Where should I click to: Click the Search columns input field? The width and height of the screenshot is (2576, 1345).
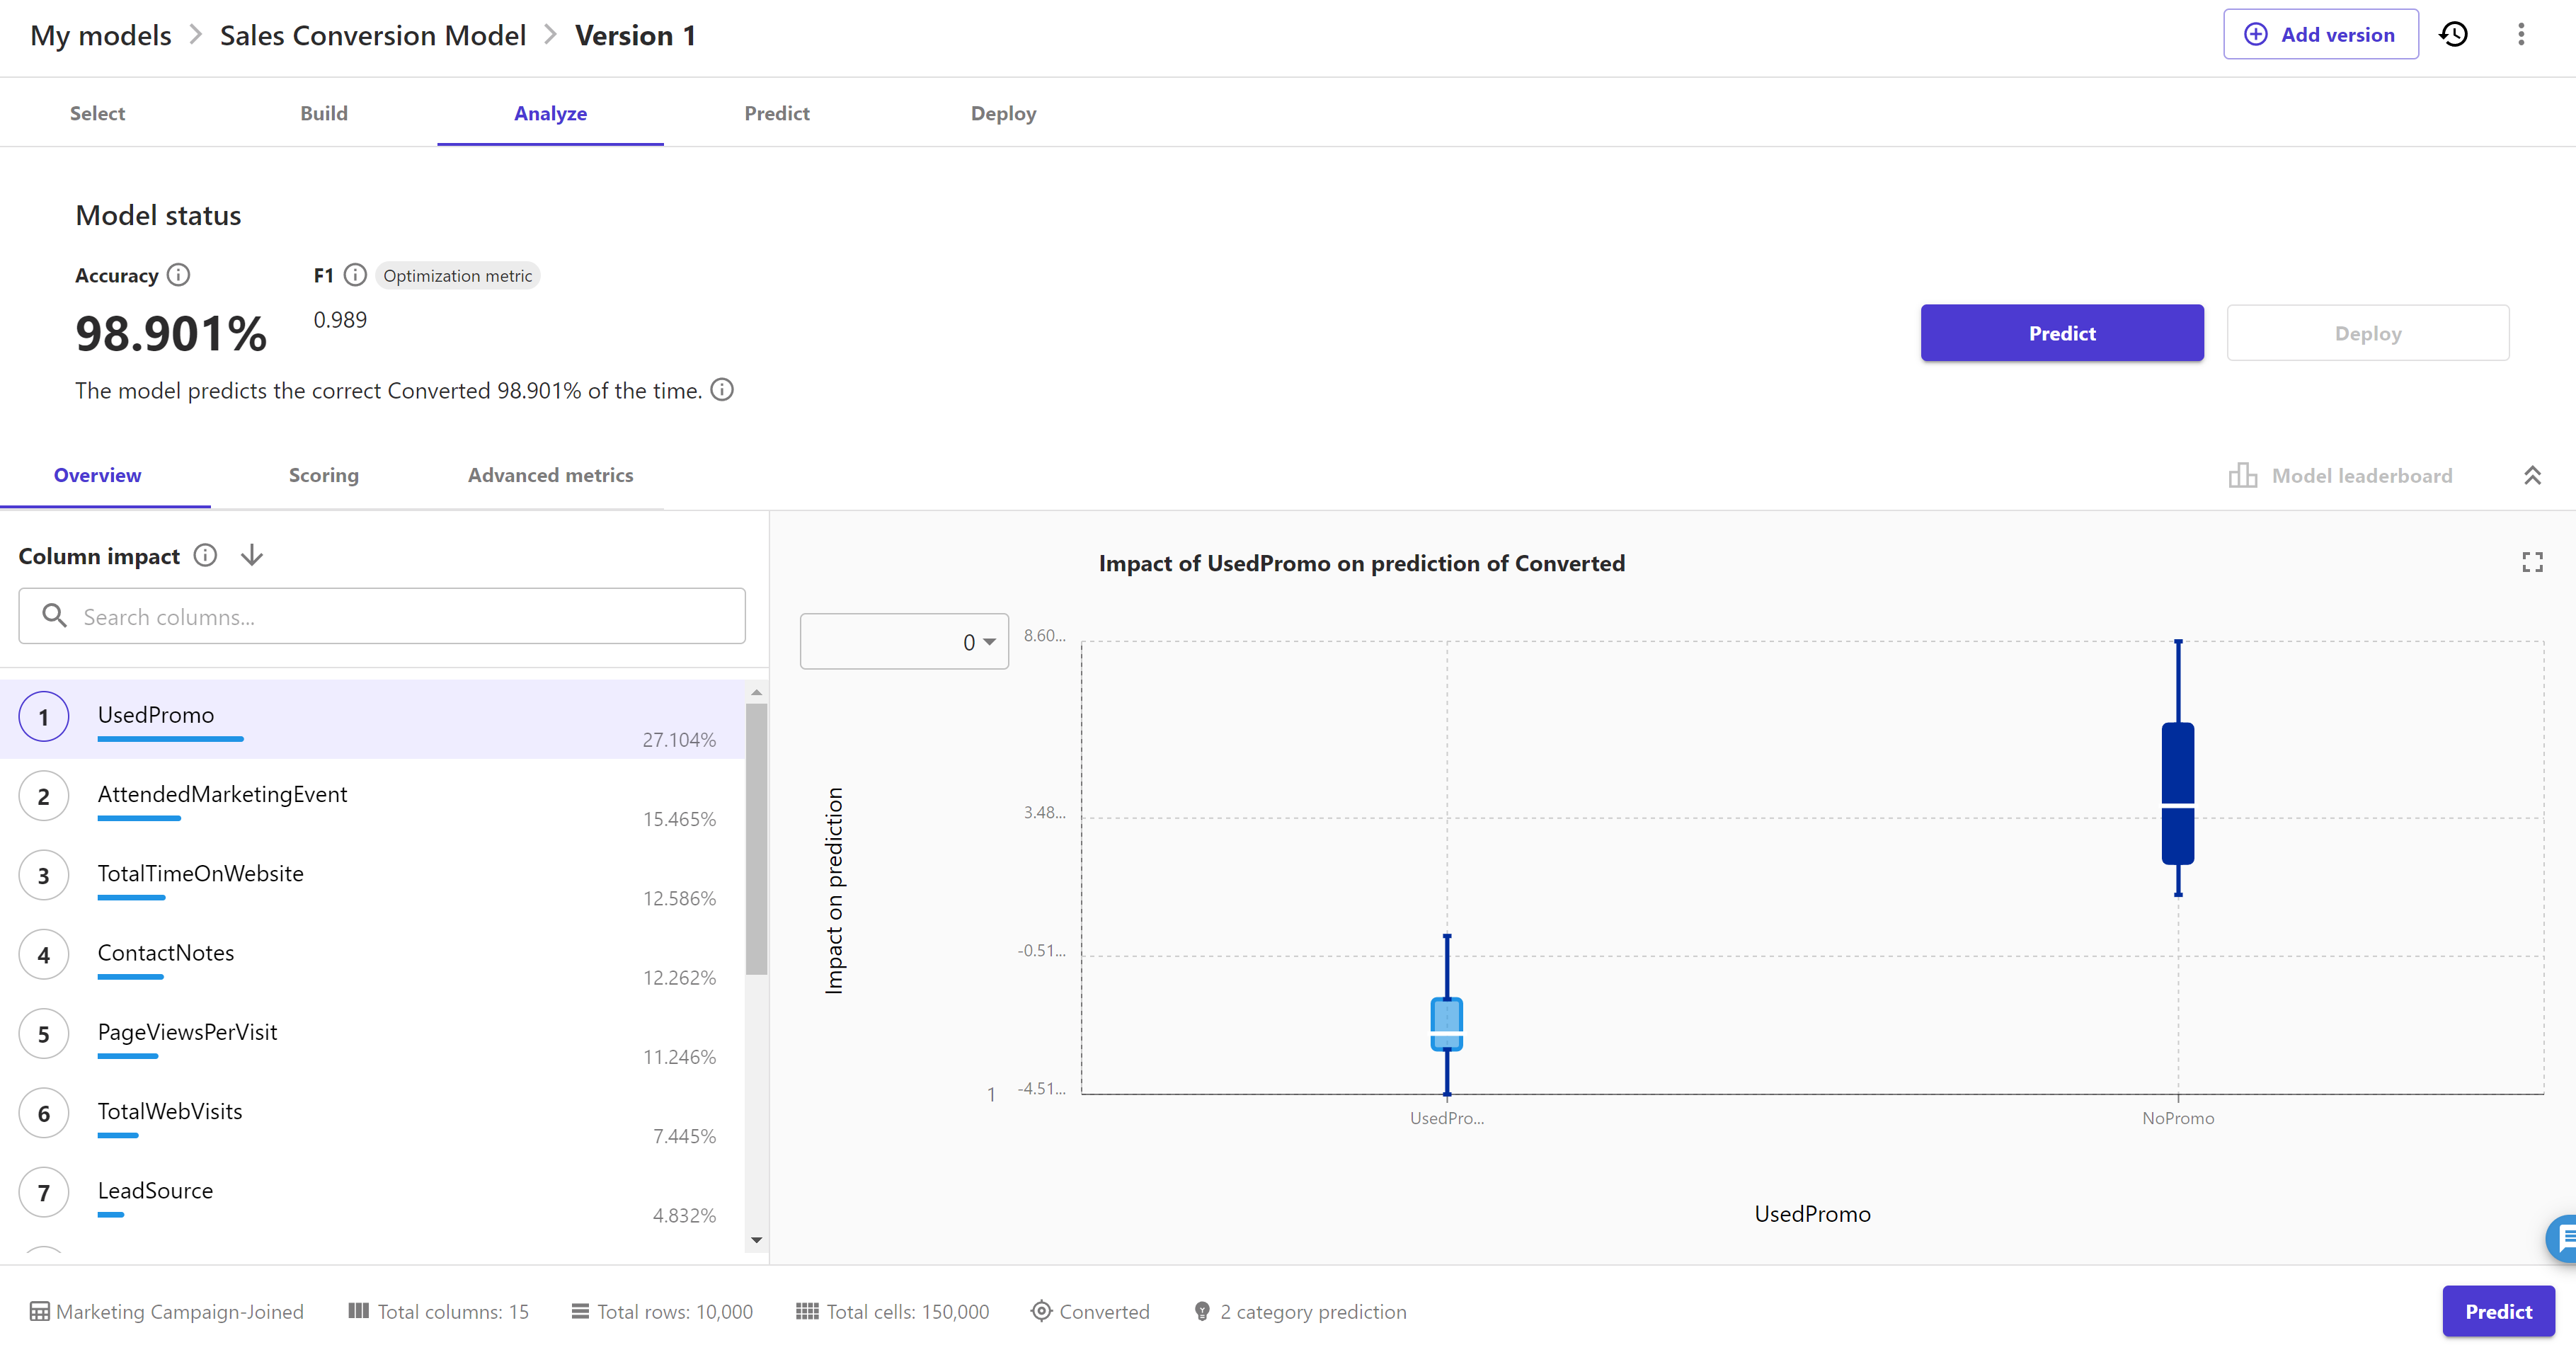(x=382, y=617)
